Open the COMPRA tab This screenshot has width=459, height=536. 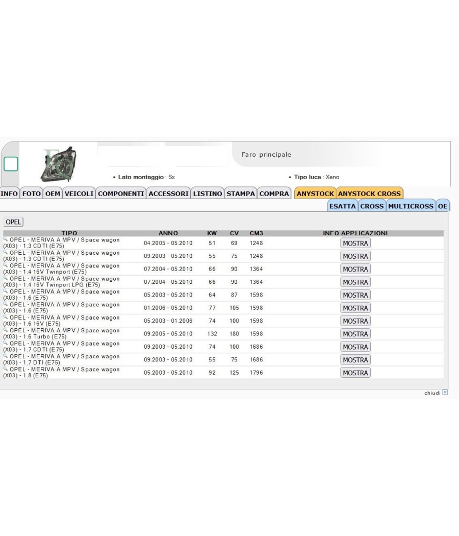coord(274,193)
